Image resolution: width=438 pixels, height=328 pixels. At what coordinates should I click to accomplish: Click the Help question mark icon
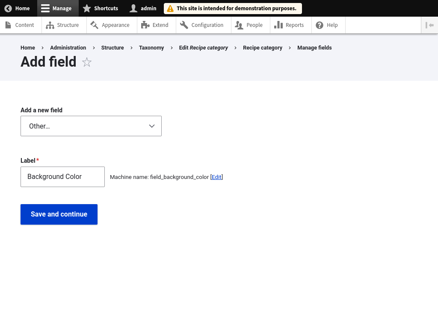320,25
